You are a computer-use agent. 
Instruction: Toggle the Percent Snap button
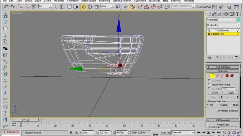pyautogui.click(x=153, y=7)
